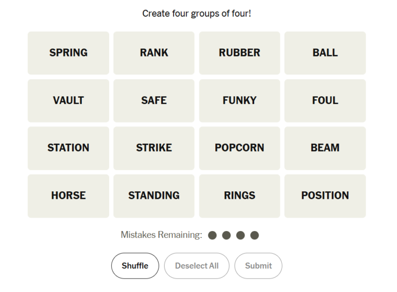Pick the HORSE tile
Image resolution: width=397 pixels, height=292 pixels.
point(68,196)
